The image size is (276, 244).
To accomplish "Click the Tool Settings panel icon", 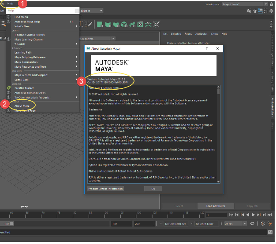I will tap(265, 11).
